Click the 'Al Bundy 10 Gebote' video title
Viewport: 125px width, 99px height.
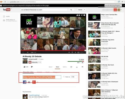coord(32,56)
